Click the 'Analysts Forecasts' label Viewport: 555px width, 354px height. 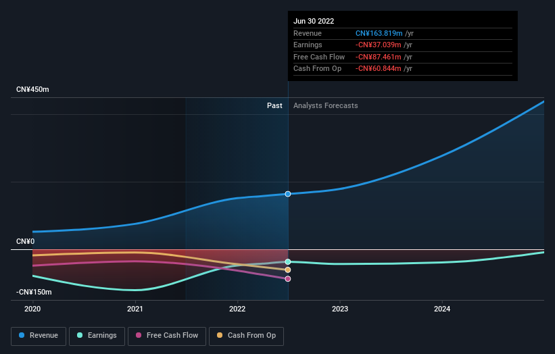(326, 105)
